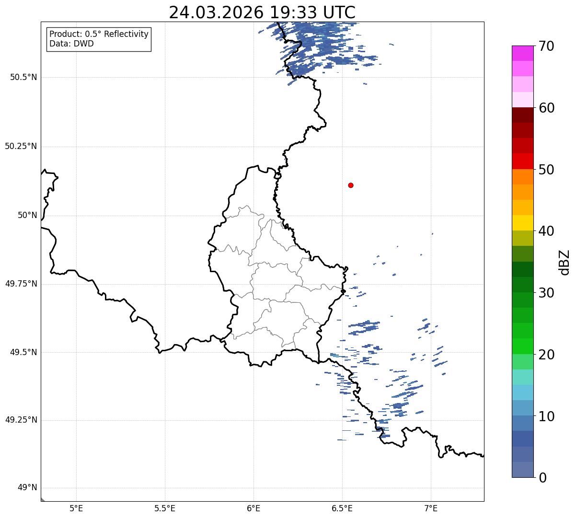Click the '49.5°N' latitude label

(x=23, y=352)
